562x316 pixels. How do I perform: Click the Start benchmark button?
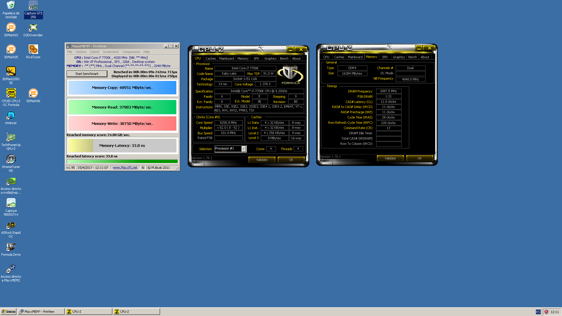pyautogui.click(x=87, y=74)
